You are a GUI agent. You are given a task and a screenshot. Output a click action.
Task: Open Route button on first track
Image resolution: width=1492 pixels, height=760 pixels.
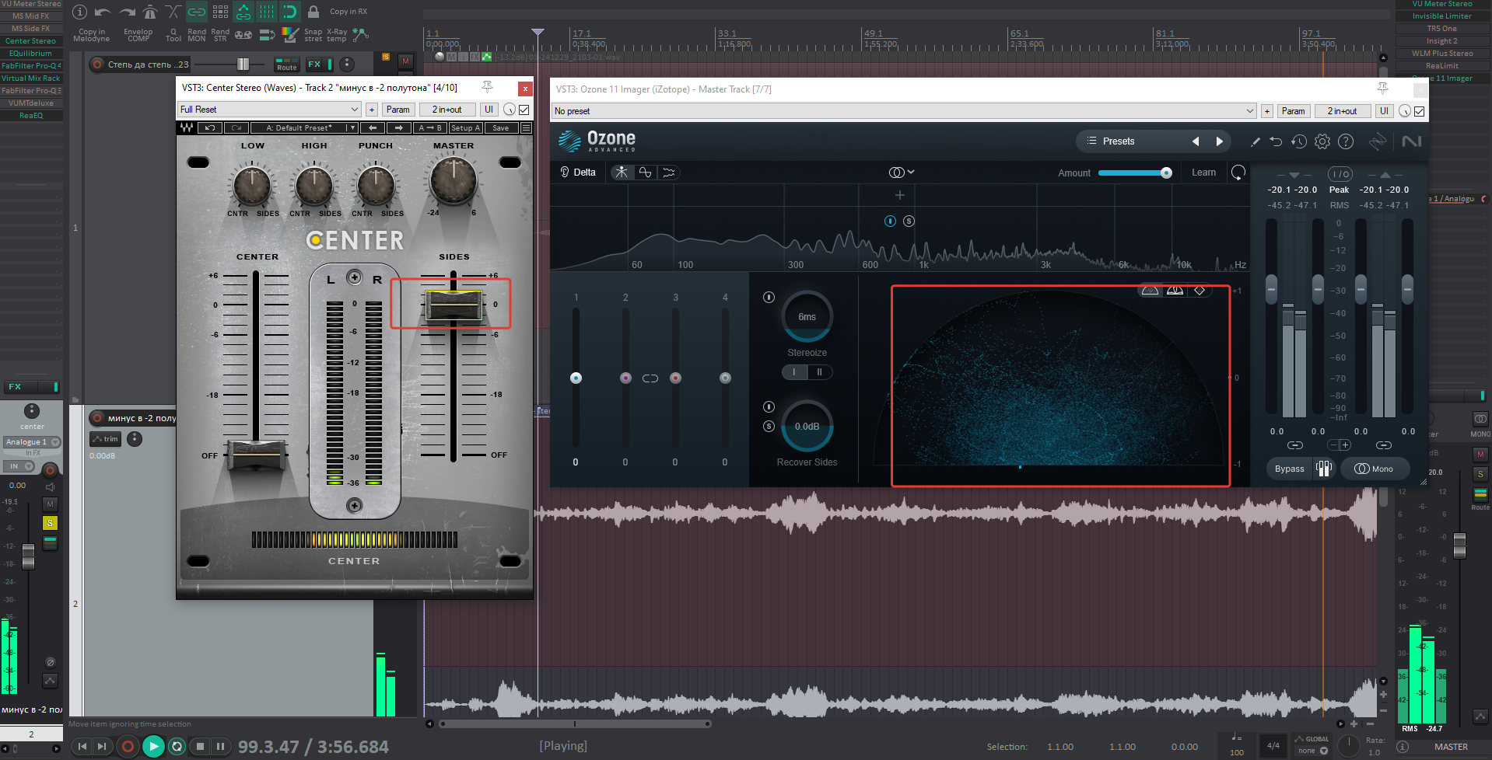(287, 64)
